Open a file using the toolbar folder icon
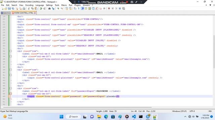This screenshot has height=120, width=215. 6,8
